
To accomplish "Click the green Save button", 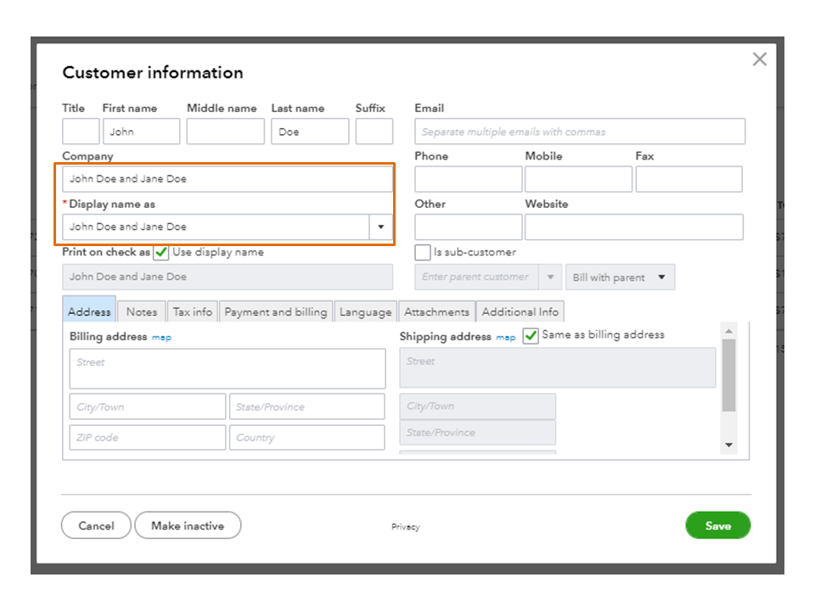I will point(717,525).
